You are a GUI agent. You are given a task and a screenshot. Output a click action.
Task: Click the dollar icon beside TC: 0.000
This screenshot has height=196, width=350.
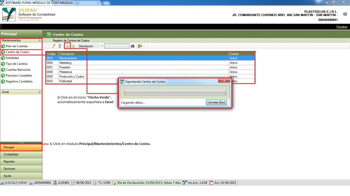(x=95, y=183)
